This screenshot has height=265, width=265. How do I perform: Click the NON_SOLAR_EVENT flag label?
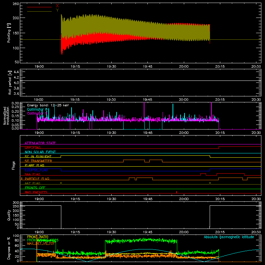tap(40, 152)
